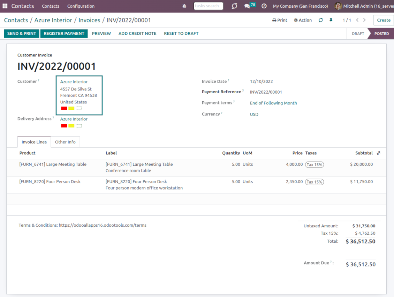Click $ 11,750.00 subtotal cell
The image size is (394, 297).
pyautogui.click(x=361, y=182)
